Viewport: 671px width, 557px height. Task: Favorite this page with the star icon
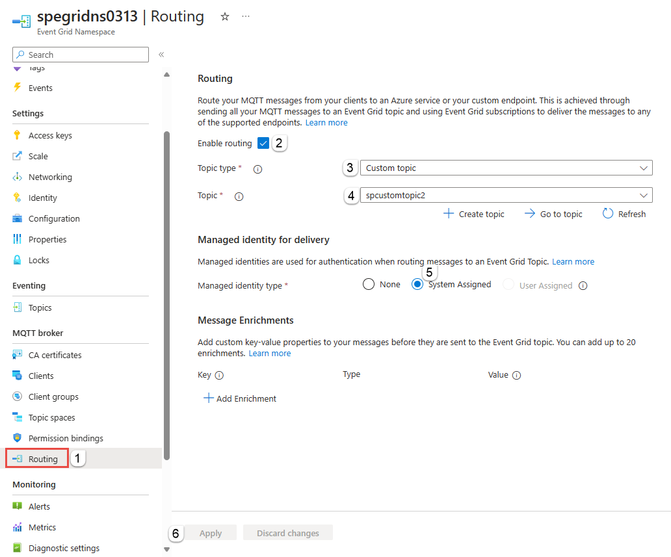[x=225, y=17]
